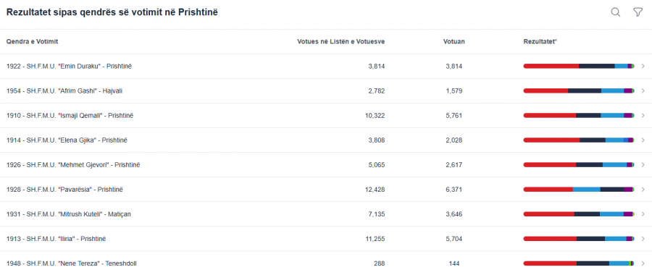Screen dimensions: 652x275
Task: Select voted count 2,028
Action: pyautogui.click(x=454, y=140)
